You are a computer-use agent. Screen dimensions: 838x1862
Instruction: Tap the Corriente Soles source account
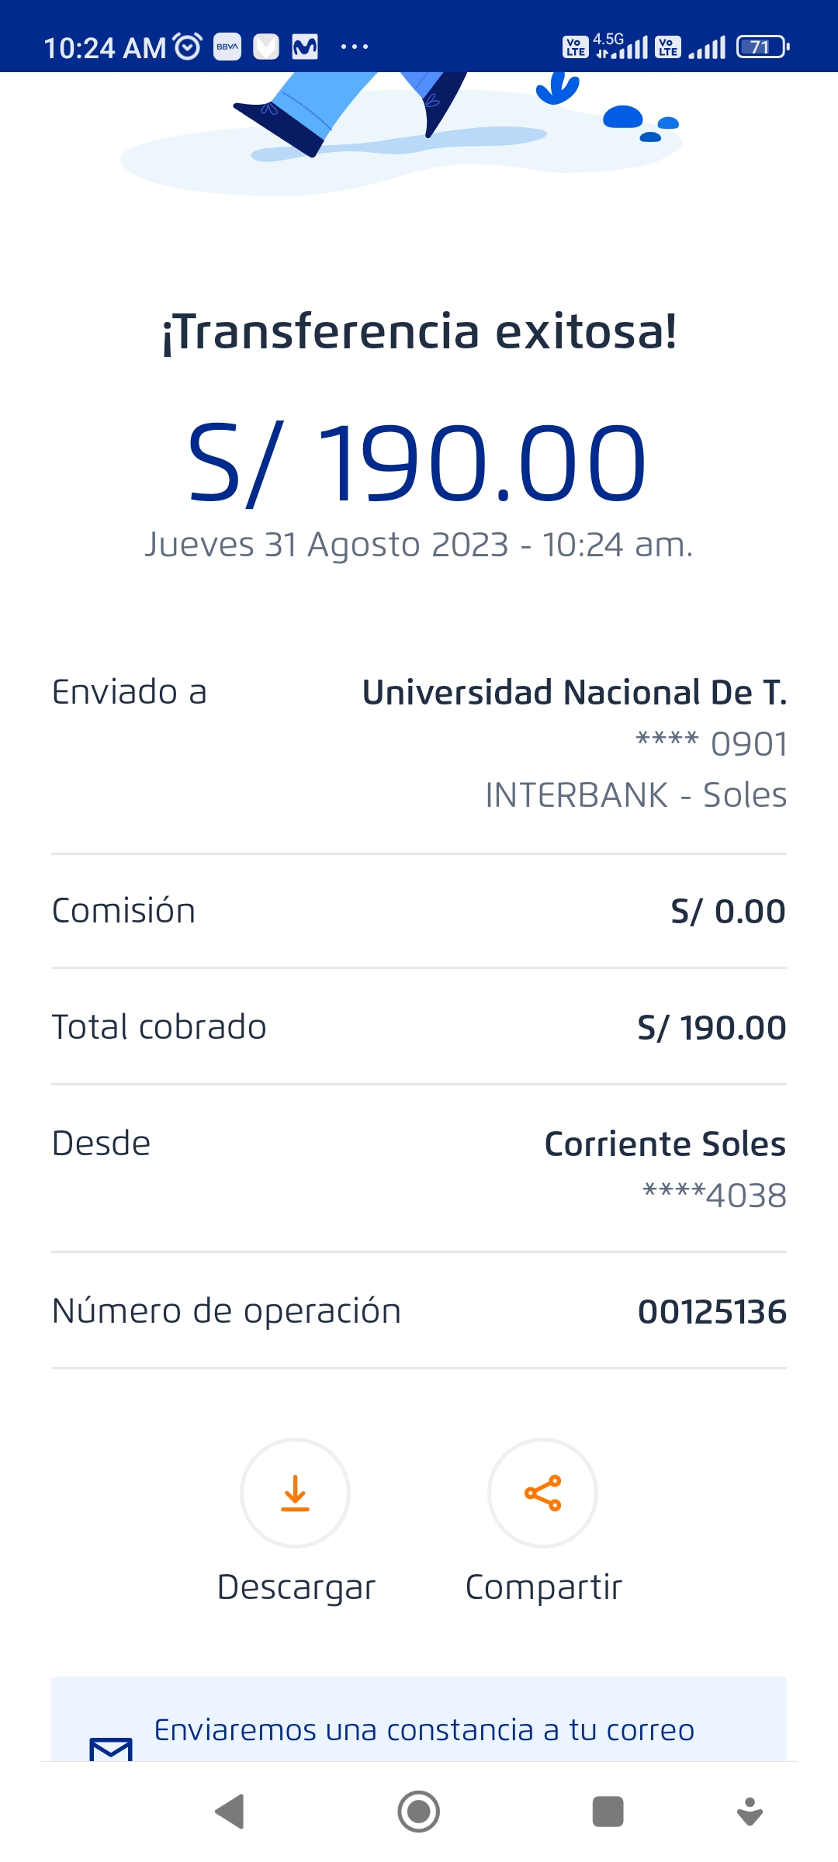[x=665, y=1144]
